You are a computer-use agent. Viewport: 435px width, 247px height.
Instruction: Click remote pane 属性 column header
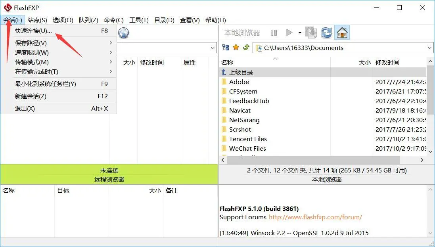[195, 63]
